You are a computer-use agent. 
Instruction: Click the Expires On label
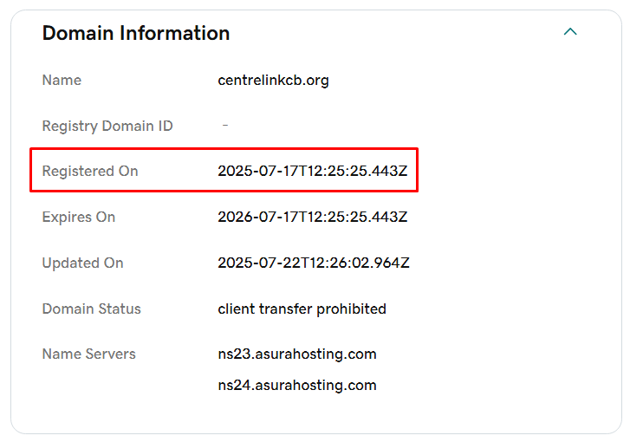click(79, 218)
